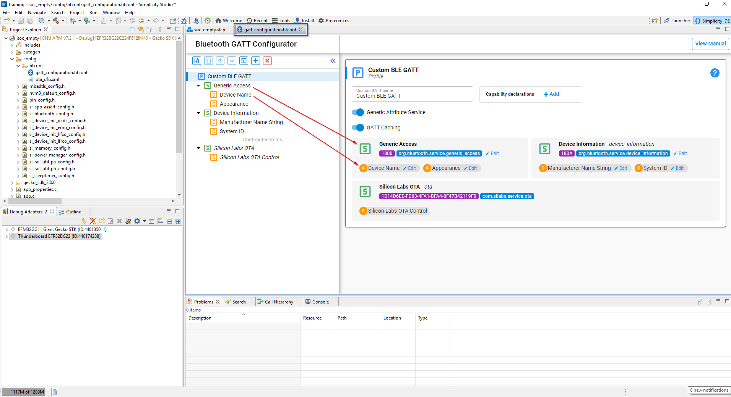Collapse the Generic Access service tree node
Screen dimensions: 731x397
pos(198,86)
